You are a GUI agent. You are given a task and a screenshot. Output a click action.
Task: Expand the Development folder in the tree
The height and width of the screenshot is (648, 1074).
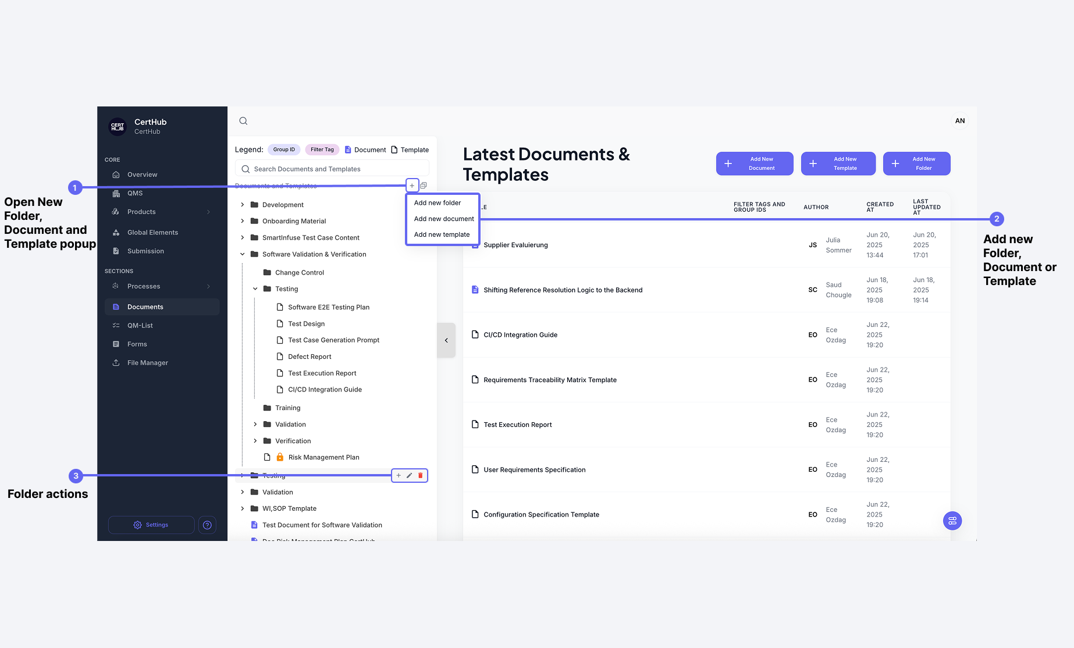[243, 204]
